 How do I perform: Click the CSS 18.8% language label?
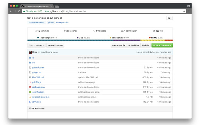tap(83, 37)
